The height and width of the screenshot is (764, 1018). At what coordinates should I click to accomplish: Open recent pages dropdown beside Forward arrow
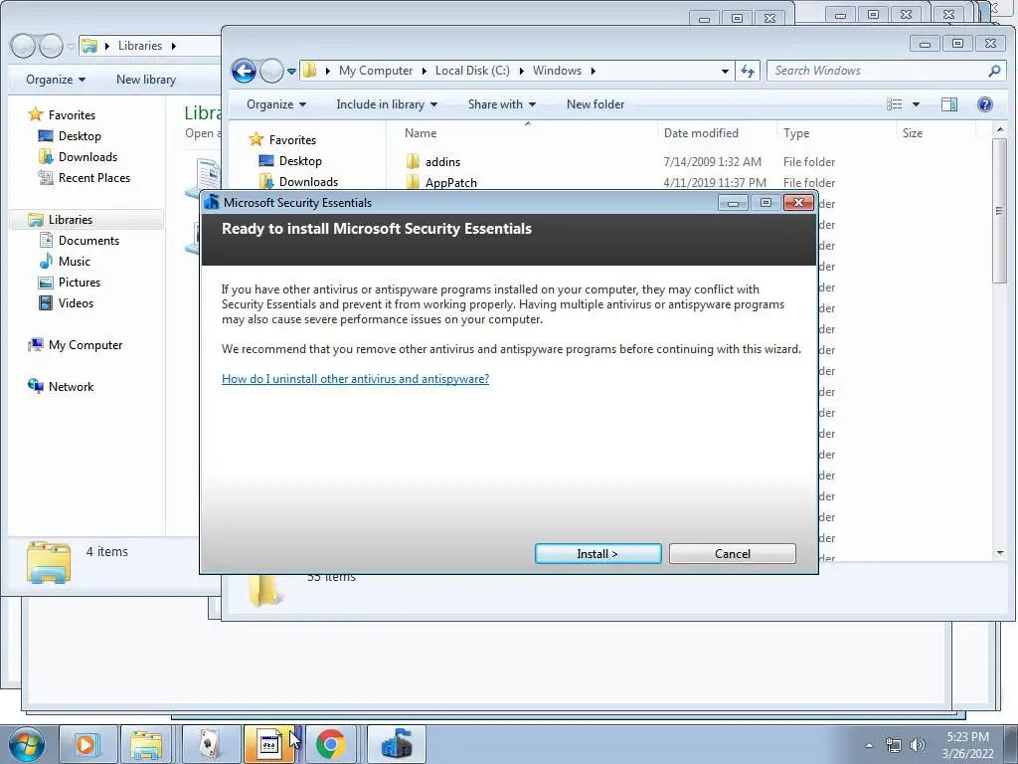pos(291,71)
